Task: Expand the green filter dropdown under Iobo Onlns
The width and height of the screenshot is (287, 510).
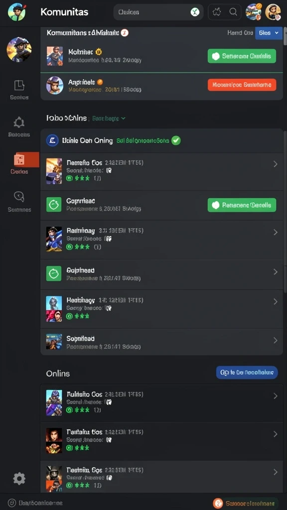Action: 109,119
